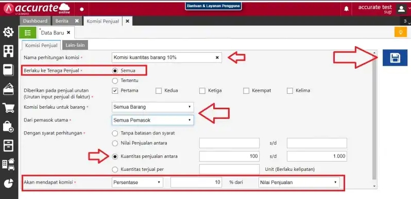Viewport: 411px width, 199px height.
Task: Click the Nilai Penjualan upper bound field
Action: pos(317,143)
